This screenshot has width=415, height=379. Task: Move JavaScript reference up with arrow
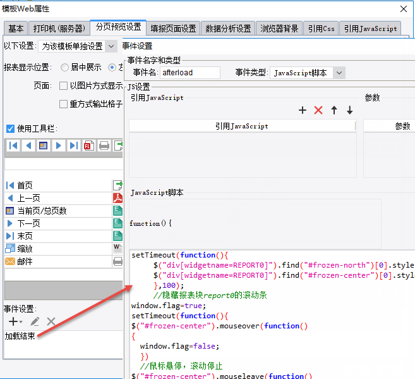pyautogui.click(x=334, y=110)
